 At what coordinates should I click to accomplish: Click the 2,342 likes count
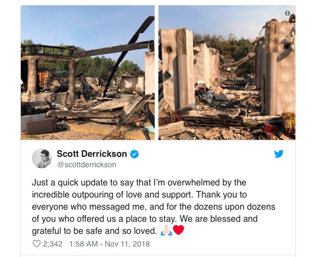[53, 244]
